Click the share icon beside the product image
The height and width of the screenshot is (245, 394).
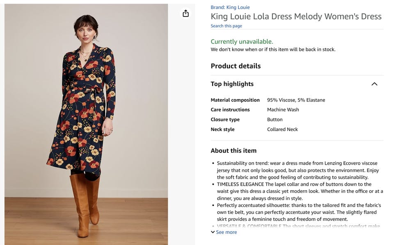tap(186, 14)
